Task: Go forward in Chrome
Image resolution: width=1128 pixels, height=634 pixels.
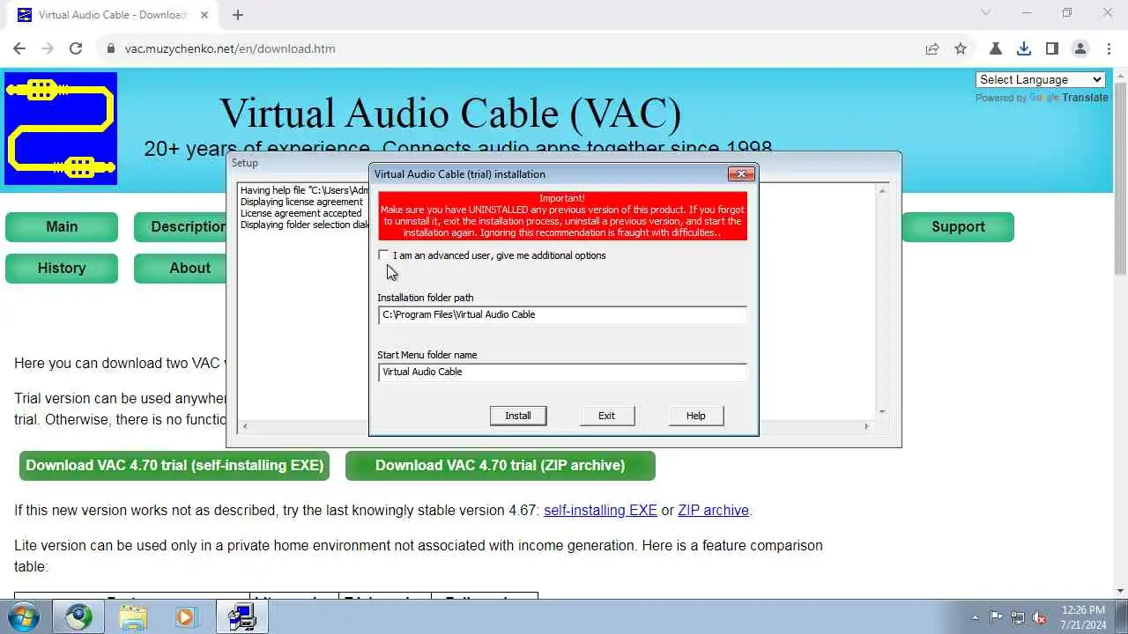Action: tap(48, 48)
